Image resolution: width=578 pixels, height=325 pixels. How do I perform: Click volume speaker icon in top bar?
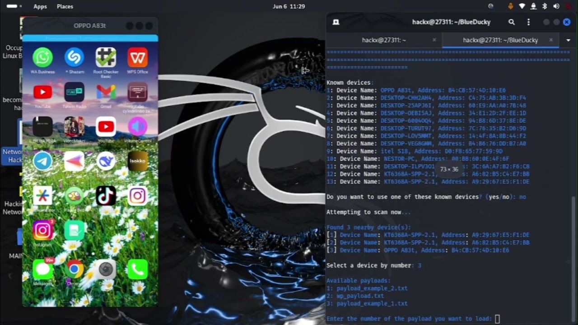coord(556,6)
